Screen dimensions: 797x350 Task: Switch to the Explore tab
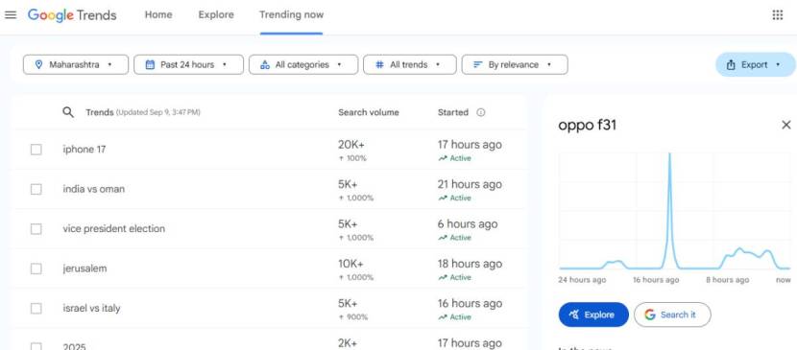(x=216, y=14)
